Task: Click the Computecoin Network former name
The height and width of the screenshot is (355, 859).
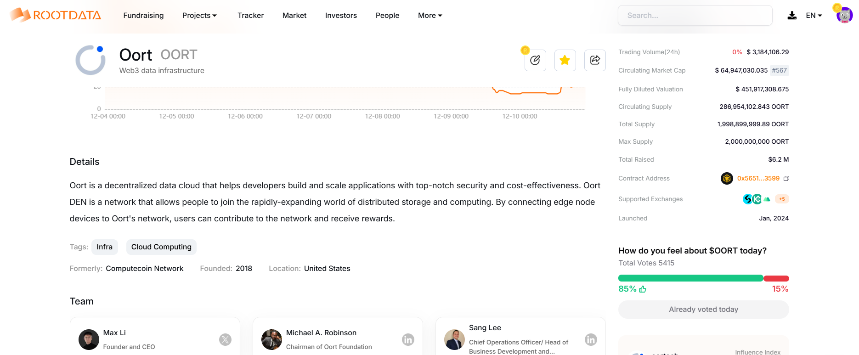Action: click(145, 268)
